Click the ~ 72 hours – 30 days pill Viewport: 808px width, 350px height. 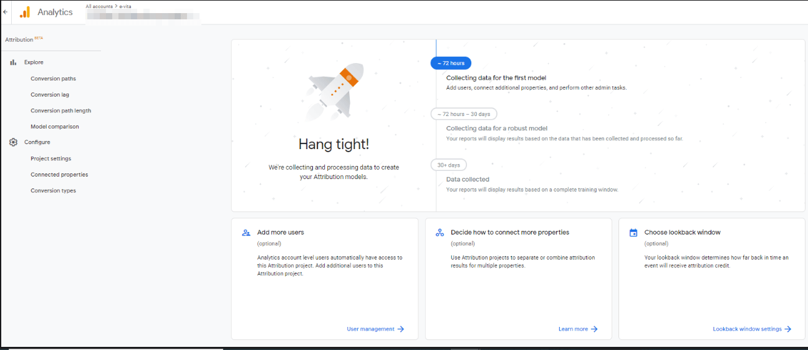coord(464,114)
